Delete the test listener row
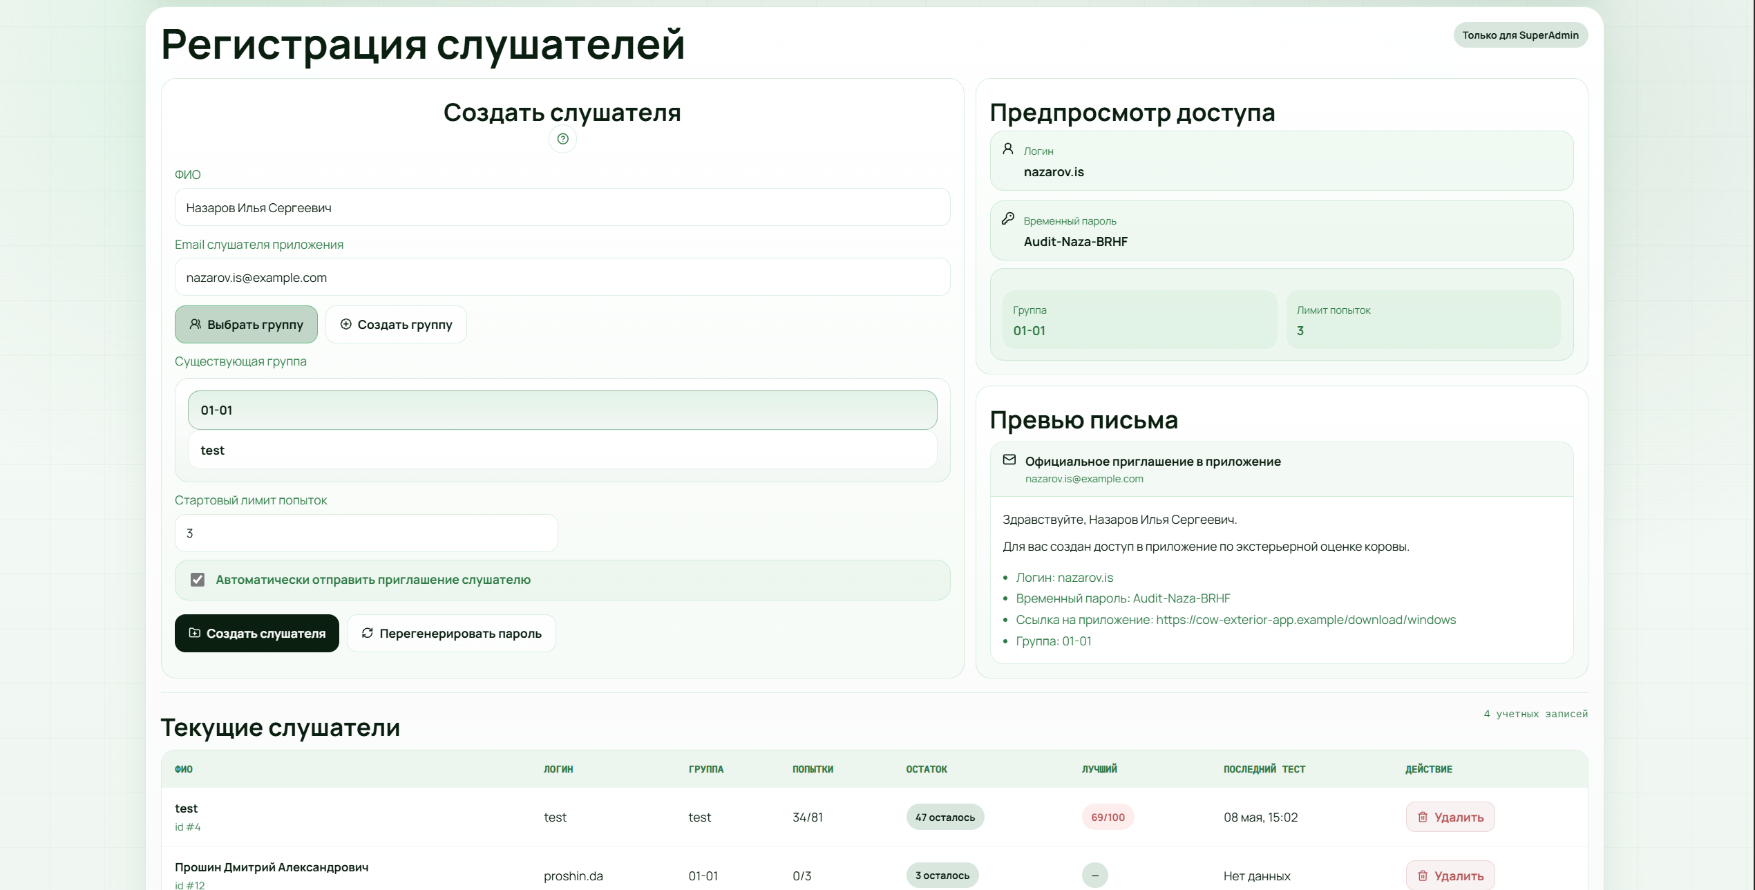 [1450, 817]
